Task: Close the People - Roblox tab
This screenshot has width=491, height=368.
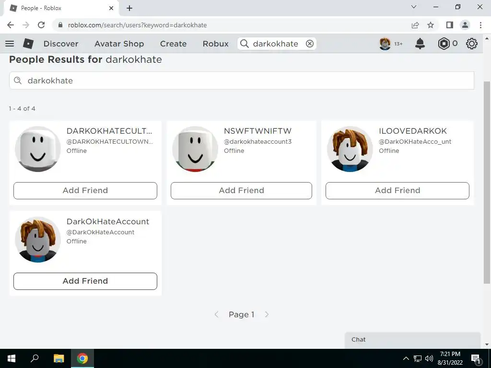Action: (111, 8)
